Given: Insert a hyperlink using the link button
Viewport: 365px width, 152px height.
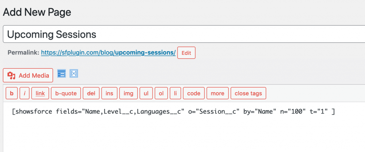Looking at the screenshot, I should [40, 93].
